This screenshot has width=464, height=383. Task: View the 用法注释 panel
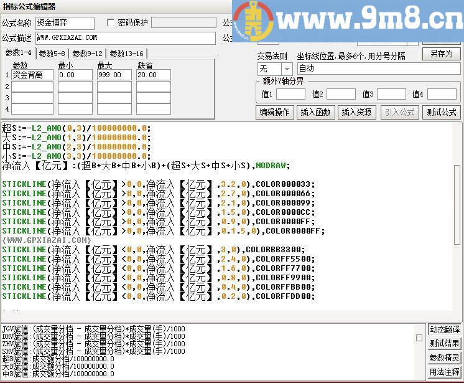pyautogui.click(x=444, y=372)
